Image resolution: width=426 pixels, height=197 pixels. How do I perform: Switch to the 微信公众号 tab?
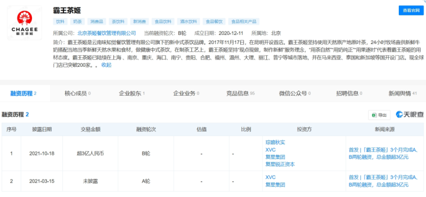(x=295, y=93)
